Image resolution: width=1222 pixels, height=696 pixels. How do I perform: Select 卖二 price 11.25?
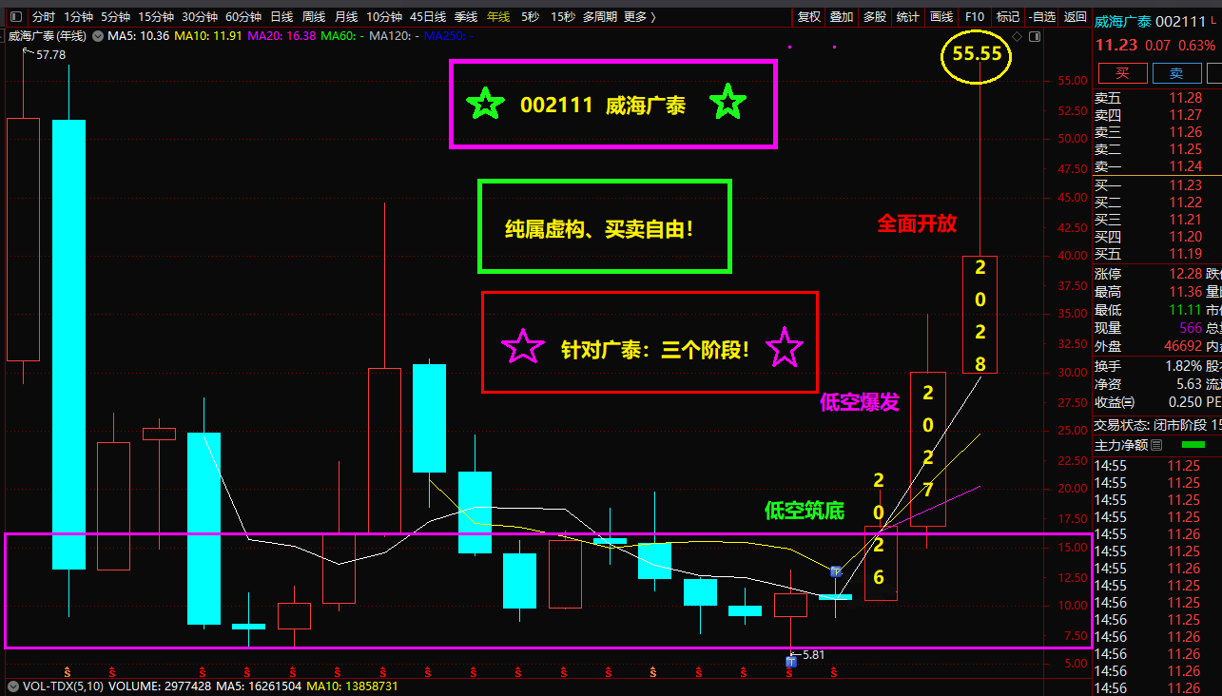pyautogui.click(x=1185, y=149)
